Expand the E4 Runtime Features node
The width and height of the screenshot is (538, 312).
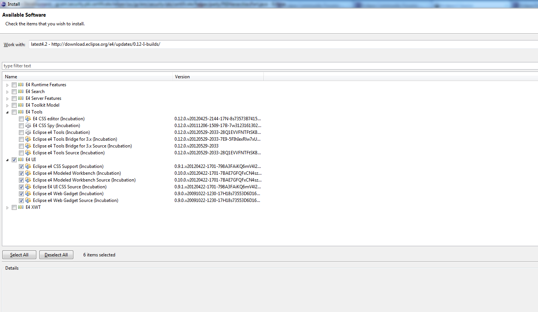7,85
